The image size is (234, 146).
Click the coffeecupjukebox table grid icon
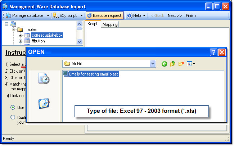pyautogui.click(x=27, y=35)
